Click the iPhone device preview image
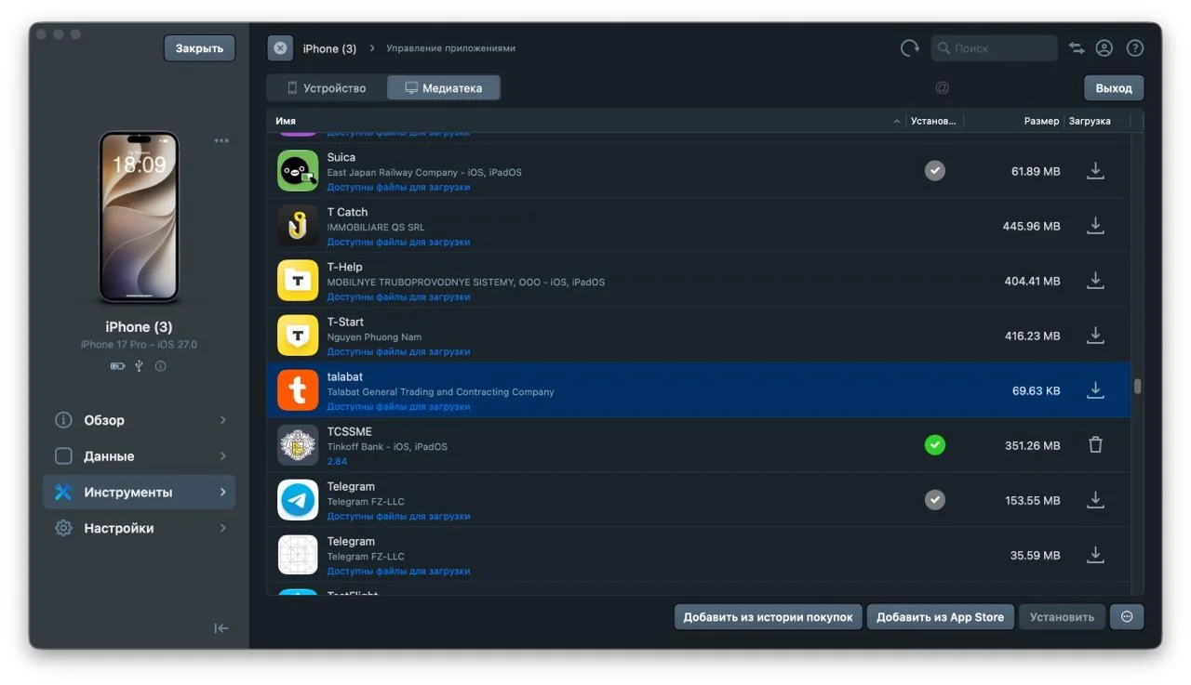 tap(139, 217)
